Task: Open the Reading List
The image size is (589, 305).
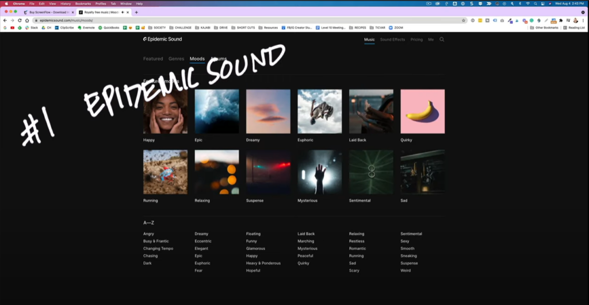Action: tap(574, 28)
